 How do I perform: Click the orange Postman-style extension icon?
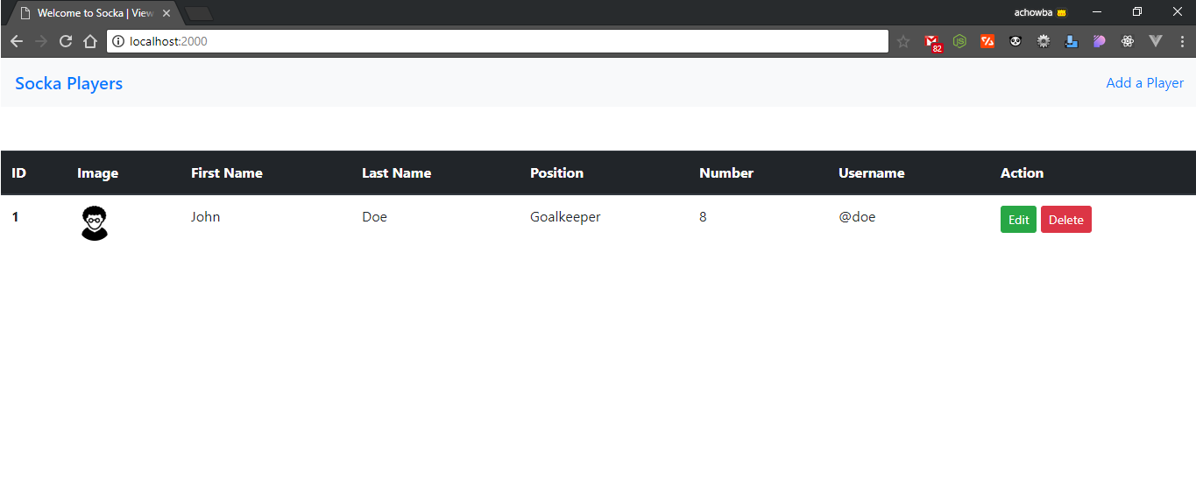(x=987, y=41)
